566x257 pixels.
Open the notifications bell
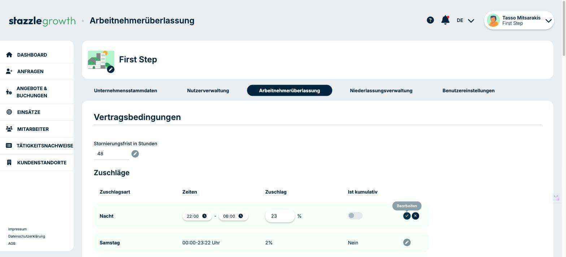tap(445, 20)
